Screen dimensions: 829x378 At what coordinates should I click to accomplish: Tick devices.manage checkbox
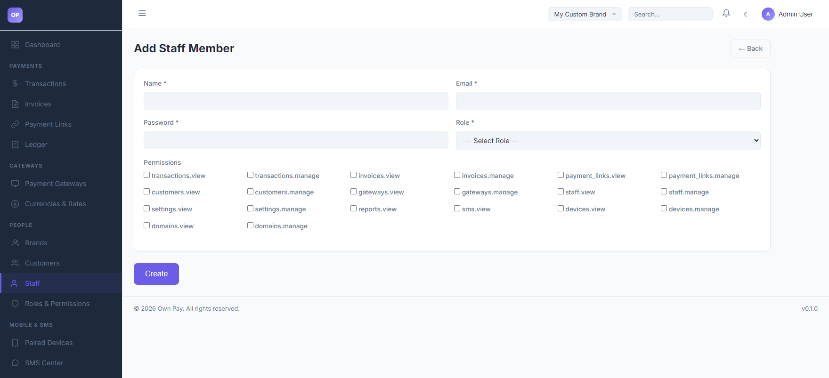664,209
